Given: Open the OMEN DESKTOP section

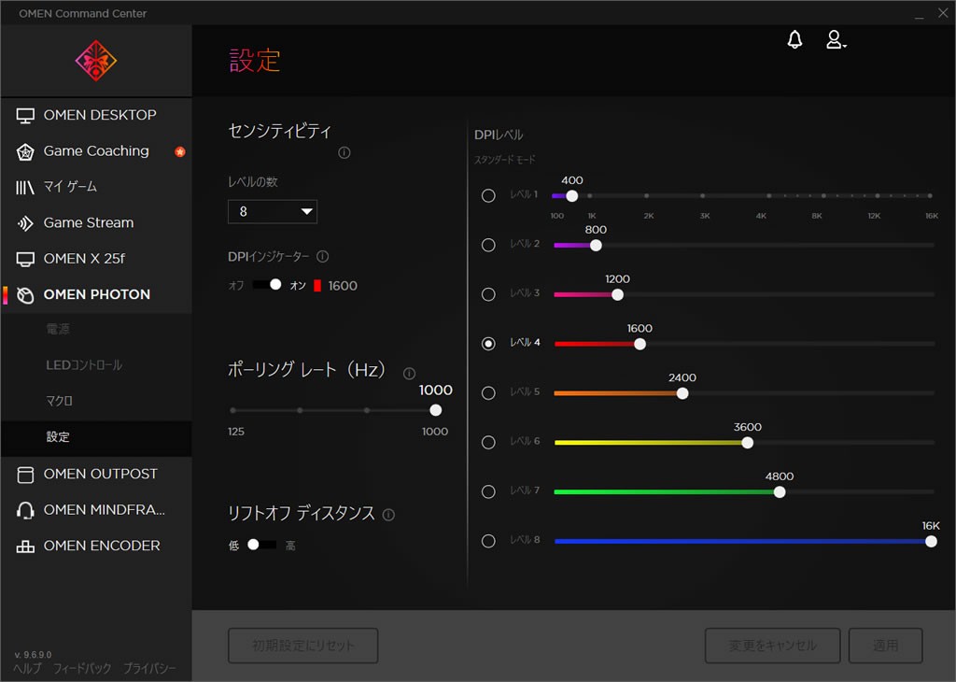Looking at the screenshot, I should [x=96, y=115].
